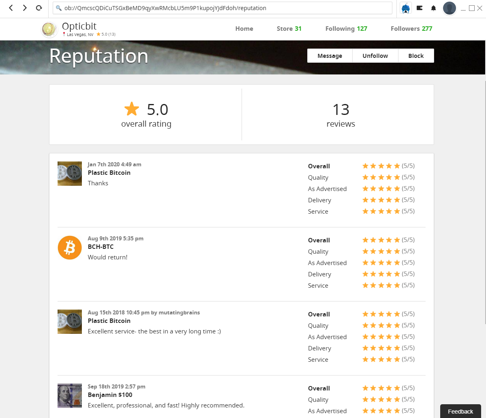Open the wallet icon

420,8
